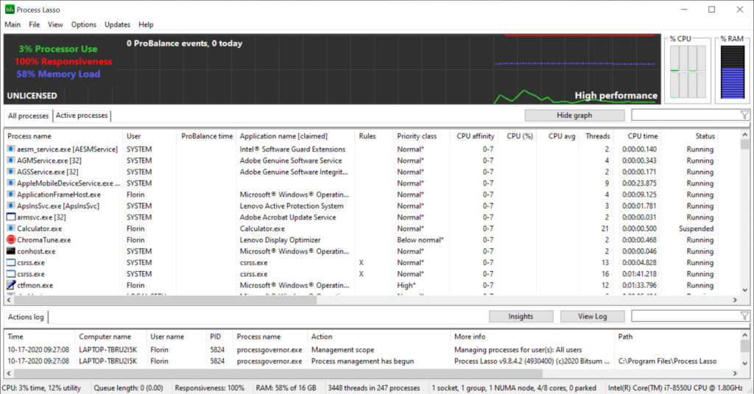Viewport: 754px width, 394px height.
Task: Click the actions log down scroll arrow
Action: pos(745,363)
